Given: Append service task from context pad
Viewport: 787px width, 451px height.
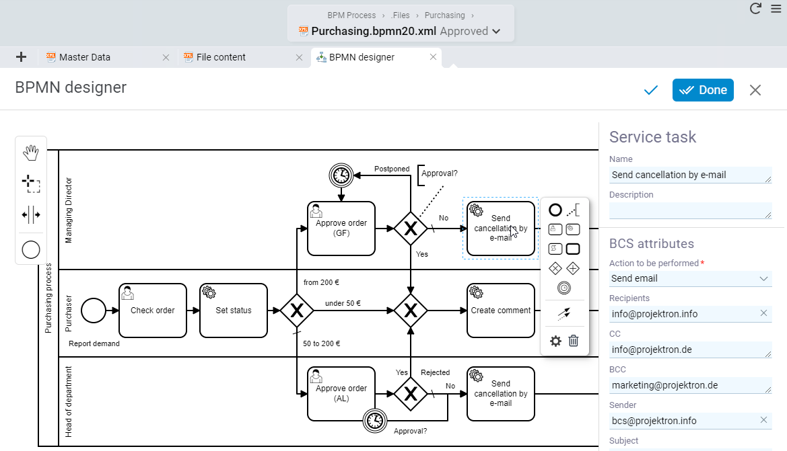Looking at the screenshot, I should tap(573, 229).
